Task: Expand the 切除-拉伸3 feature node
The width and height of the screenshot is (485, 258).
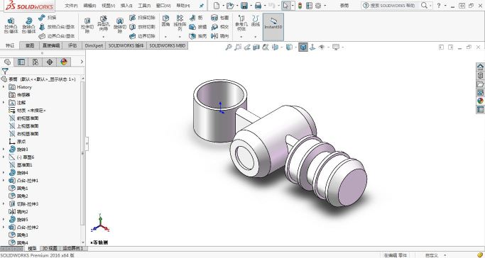Action: (4, 203)
